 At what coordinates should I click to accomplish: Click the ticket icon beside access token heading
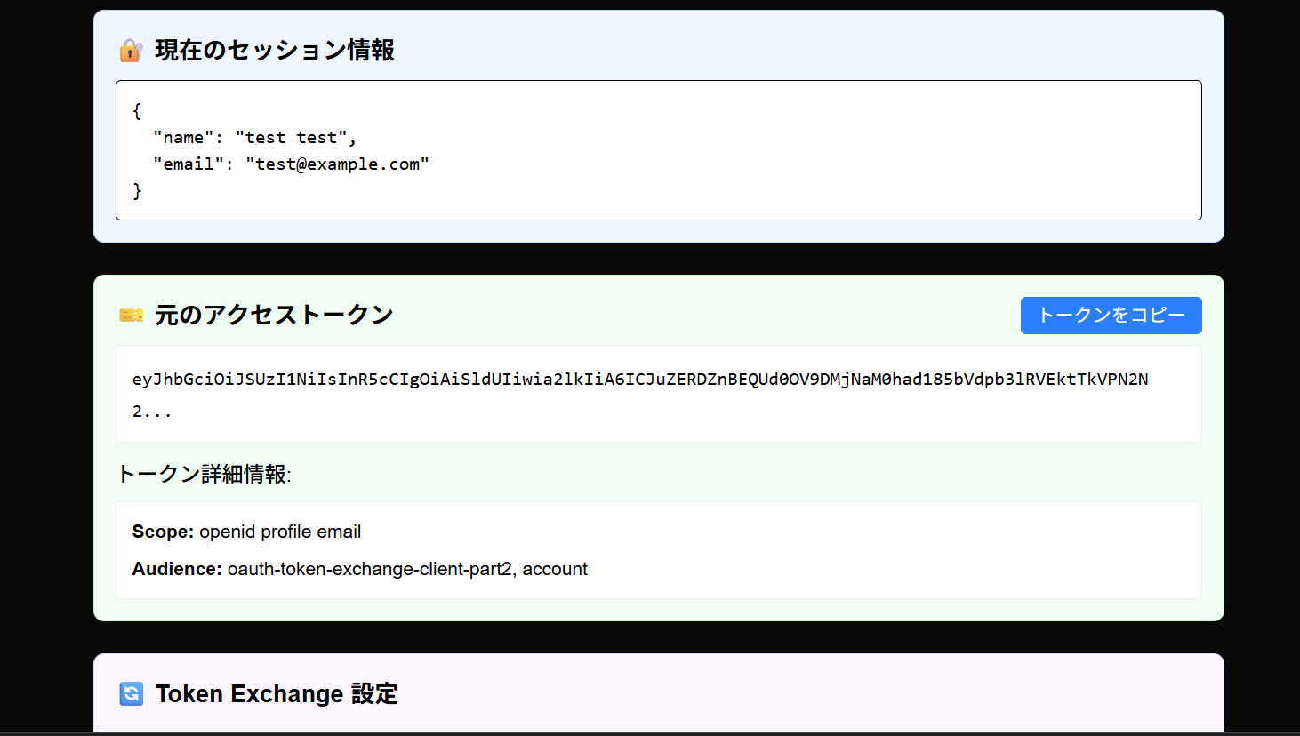point(131,316)
